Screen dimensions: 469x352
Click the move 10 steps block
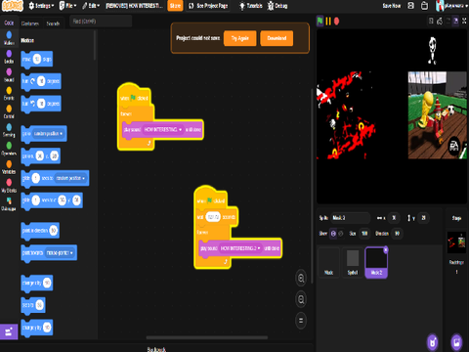click(37, 60)
